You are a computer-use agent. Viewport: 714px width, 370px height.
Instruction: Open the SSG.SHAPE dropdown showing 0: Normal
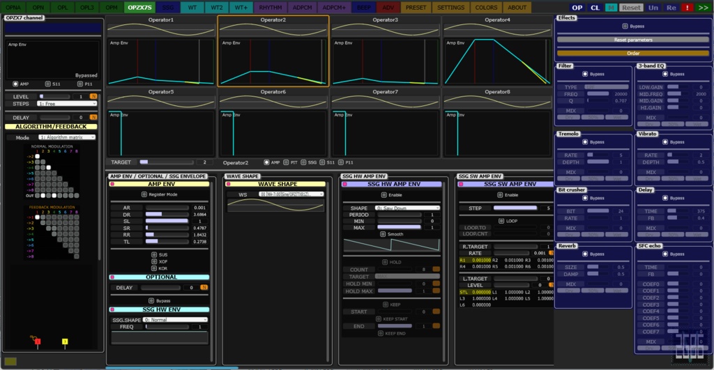(175, 320)
